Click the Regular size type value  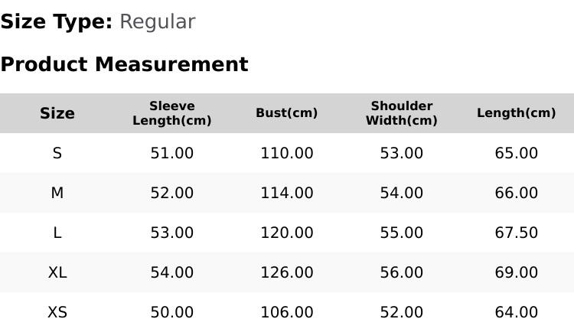[x=158, y=21]
